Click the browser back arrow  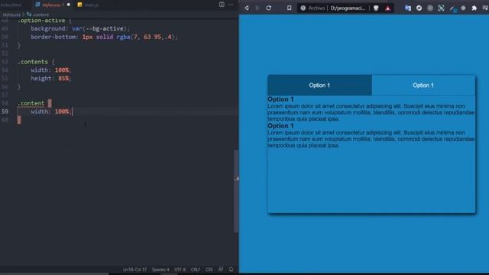247,8
